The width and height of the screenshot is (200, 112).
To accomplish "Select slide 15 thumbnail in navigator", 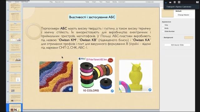I will point(15,47).
